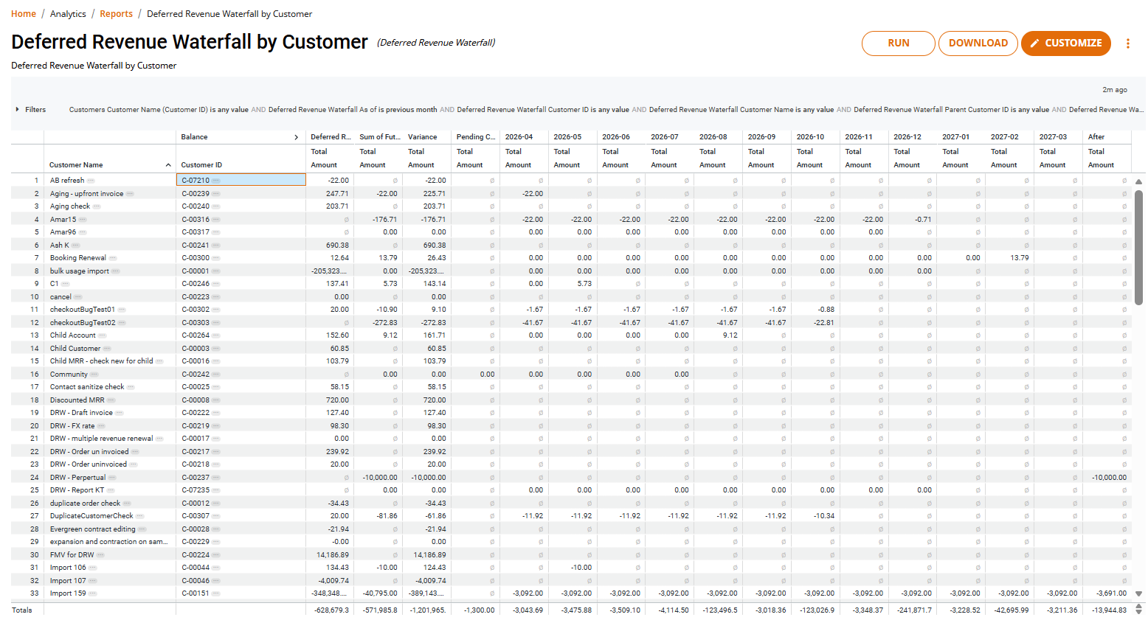This screenshot has width=1148, height=620.
Task: Click the vertical scrollbar thumb of the table
Action: (1138, 247)
